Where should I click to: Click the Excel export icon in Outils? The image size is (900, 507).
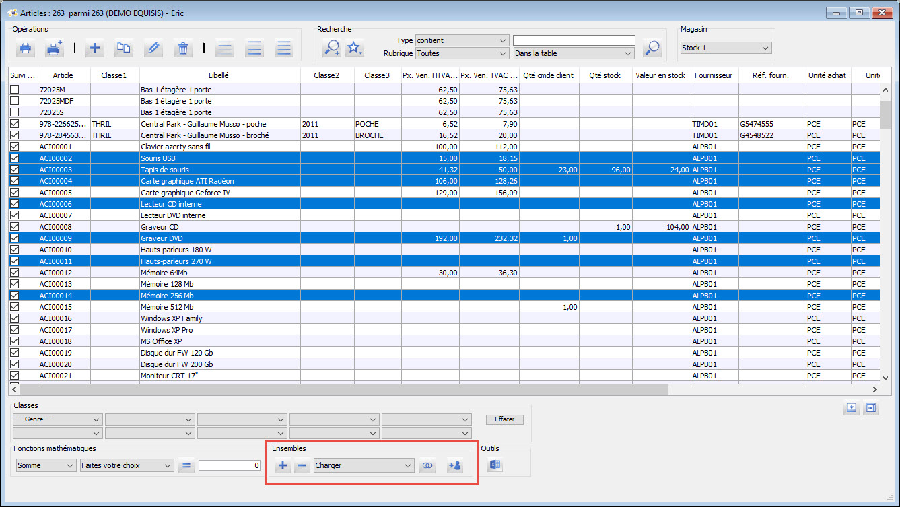tap(495, 465)
